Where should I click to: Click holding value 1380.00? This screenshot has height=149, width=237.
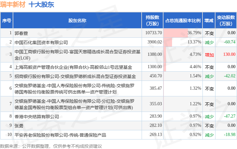pos(155,55)
